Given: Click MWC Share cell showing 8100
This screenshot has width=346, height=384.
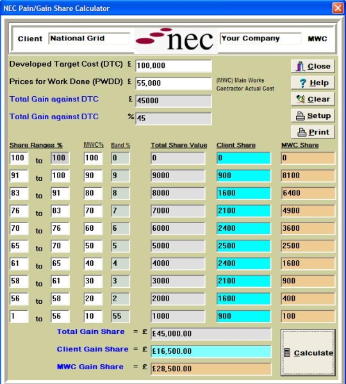Looking at the screenshot, I should click(308, 176).
